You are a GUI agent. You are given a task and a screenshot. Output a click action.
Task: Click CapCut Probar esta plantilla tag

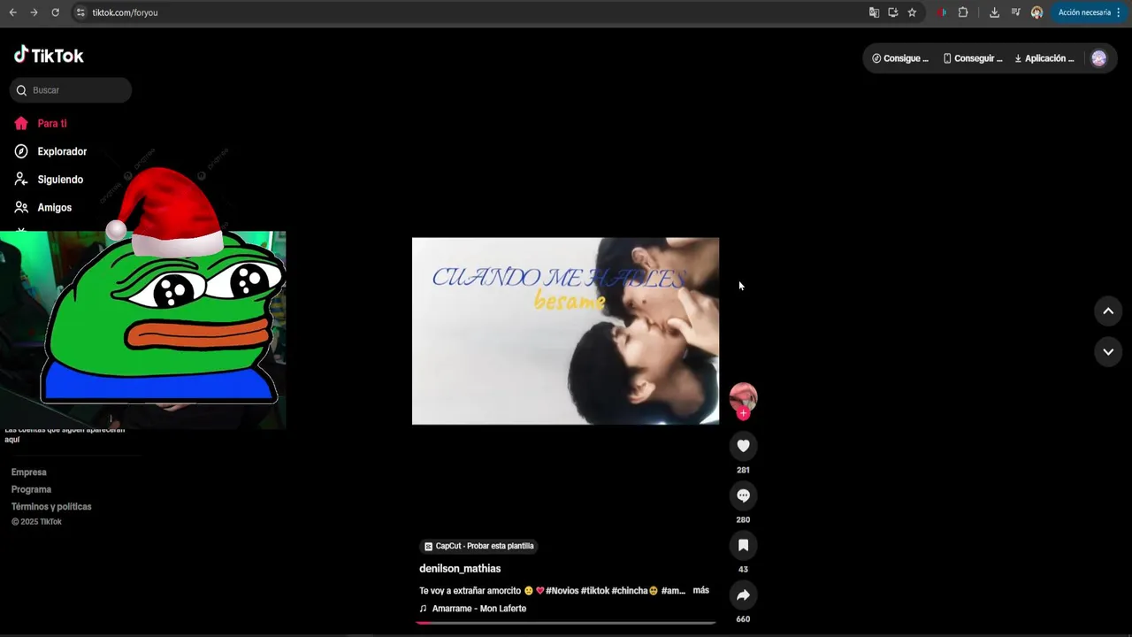(479, 546)
